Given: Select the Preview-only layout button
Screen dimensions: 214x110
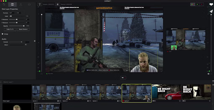Looking at the screenshot, I should 197,4.
